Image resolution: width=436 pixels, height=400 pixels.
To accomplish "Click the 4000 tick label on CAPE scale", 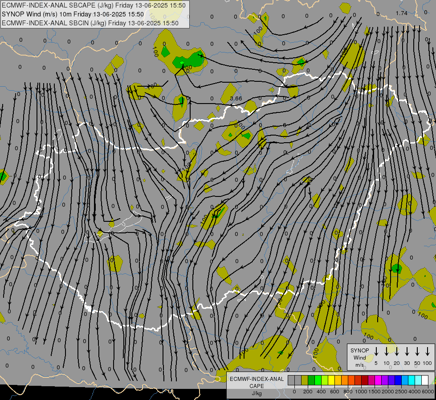I will point(415,392).
